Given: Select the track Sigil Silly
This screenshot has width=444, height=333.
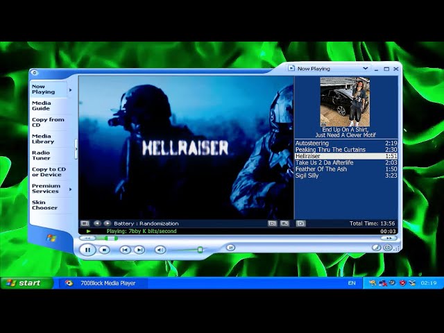Looking at the screenshot, I should [x=346, y=176].
